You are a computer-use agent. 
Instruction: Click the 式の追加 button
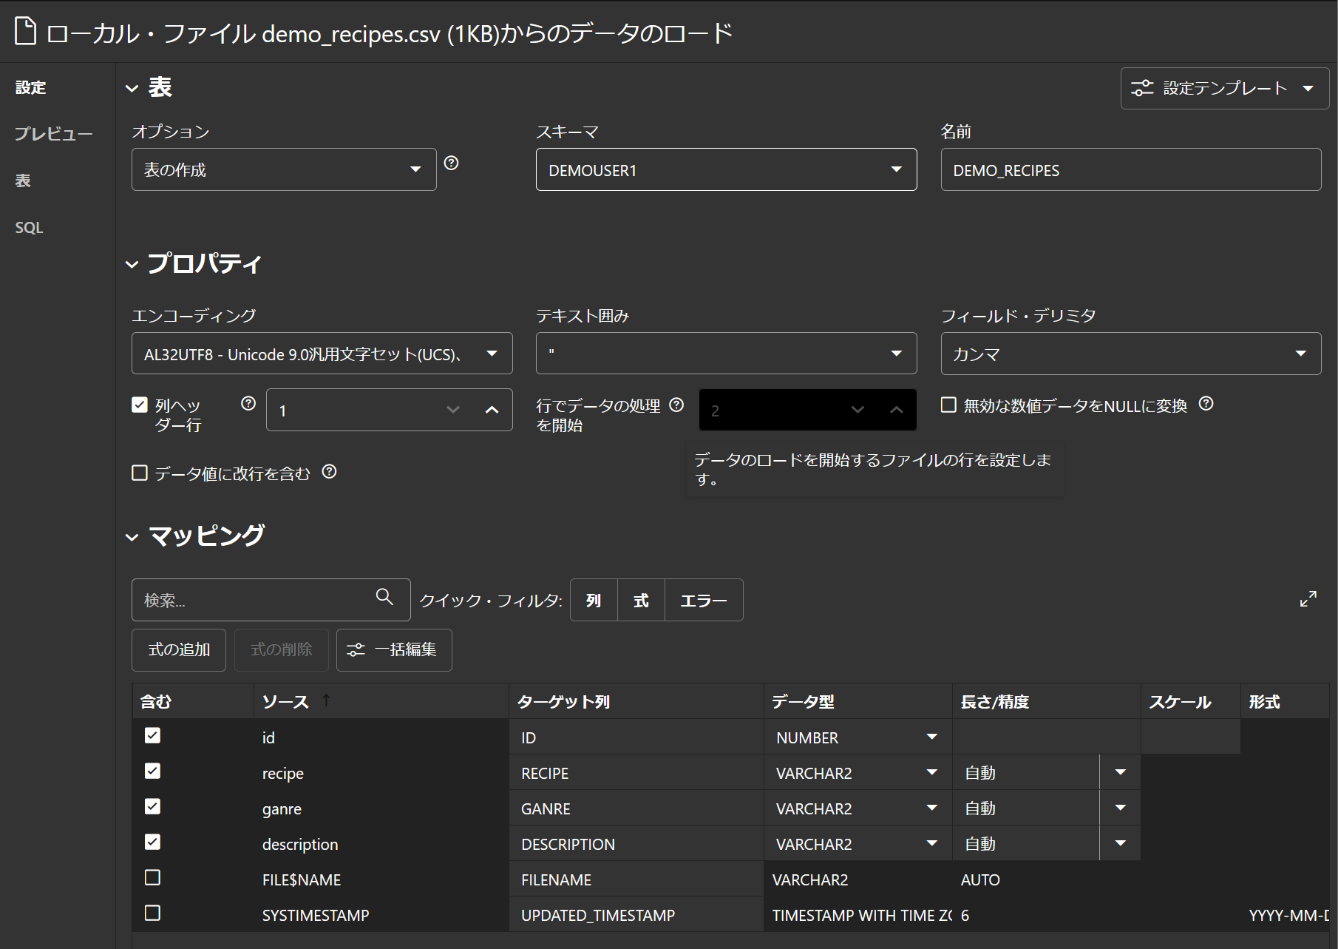pos(179,649)
